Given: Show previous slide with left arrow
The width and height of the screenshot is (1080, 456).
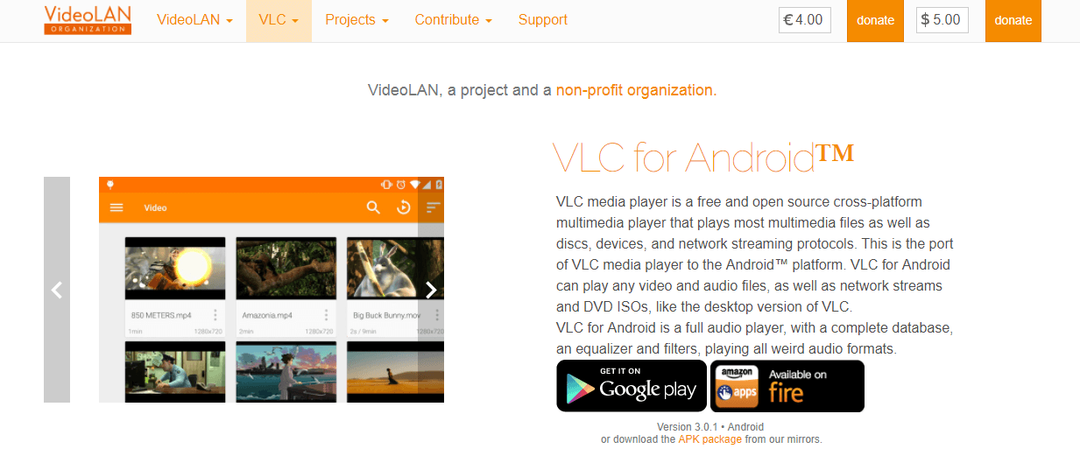Looking at the screenshot, I should coord(57,290).
